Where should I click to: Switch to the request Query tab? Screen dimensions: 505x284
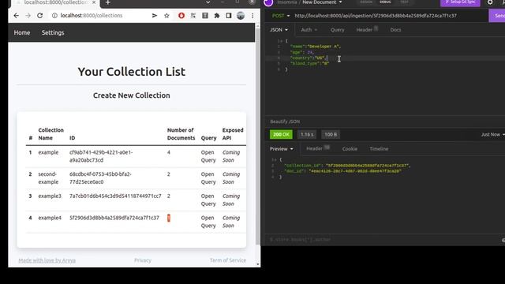click(x=337, y=30)
